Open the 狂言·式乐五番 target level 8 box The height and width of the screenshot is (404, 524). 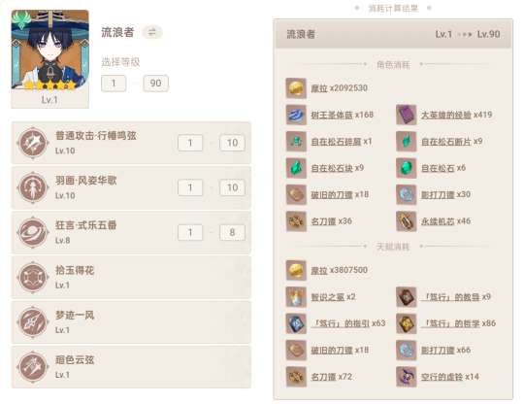[x=232, y=232]
